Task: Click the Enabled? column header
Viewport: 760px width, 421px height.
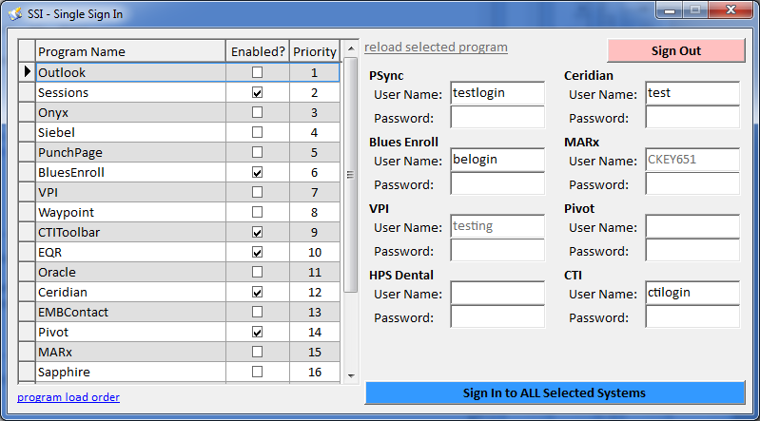Action: click(258, 51)
